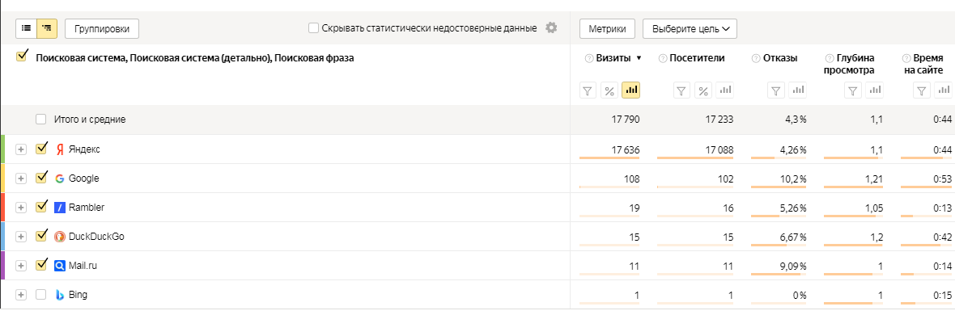Toggle bar chart icon under Отказы column
The width and height of the screenshot is (955, 315).
coord(797,90)
